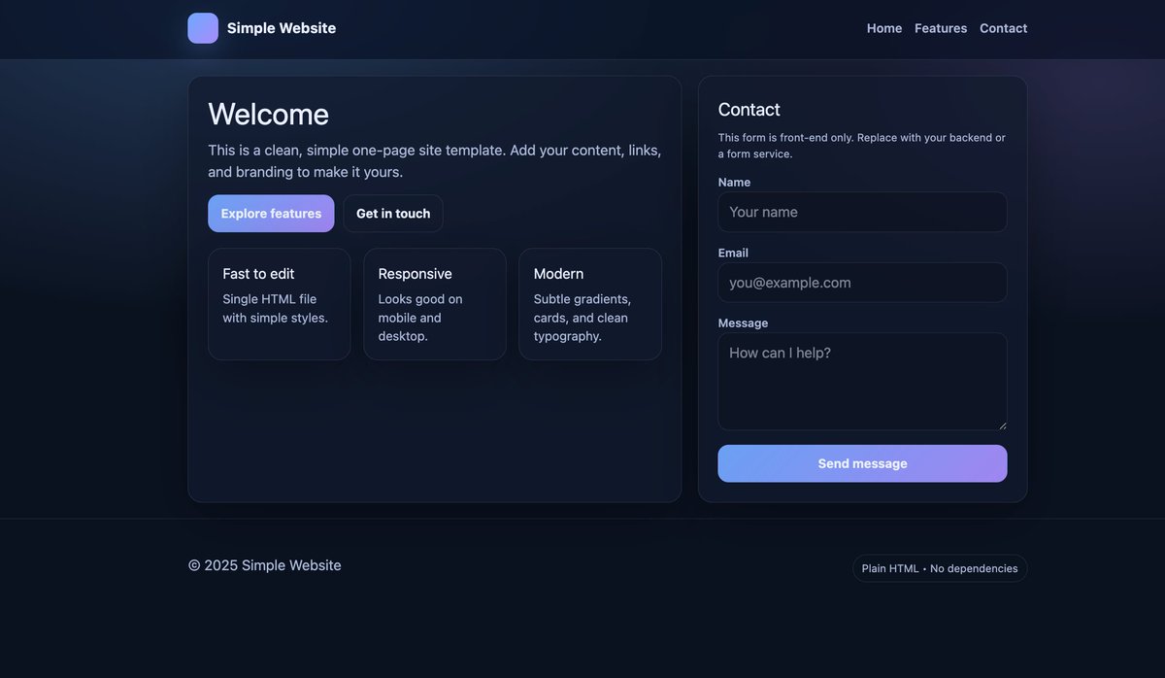This screenshot has width=1165, height=678.
Task: Click the Email field label
Action: tap(733, 253)
